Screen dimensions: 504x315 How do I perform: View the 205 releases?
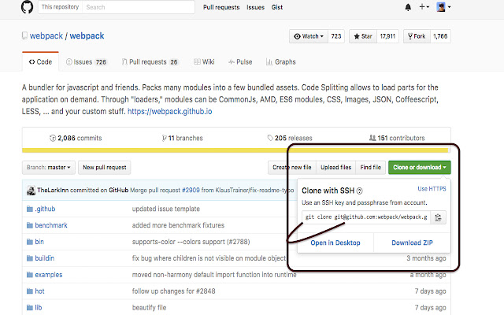point(290,138)
